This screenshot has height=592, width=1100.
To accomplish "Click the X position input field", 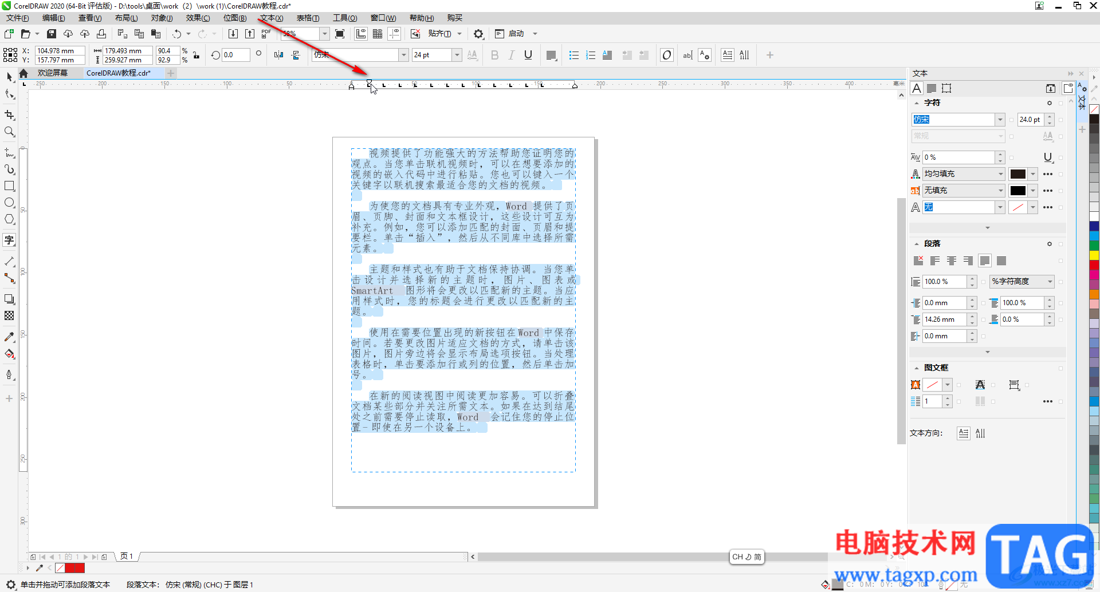I will coord(60,50).
